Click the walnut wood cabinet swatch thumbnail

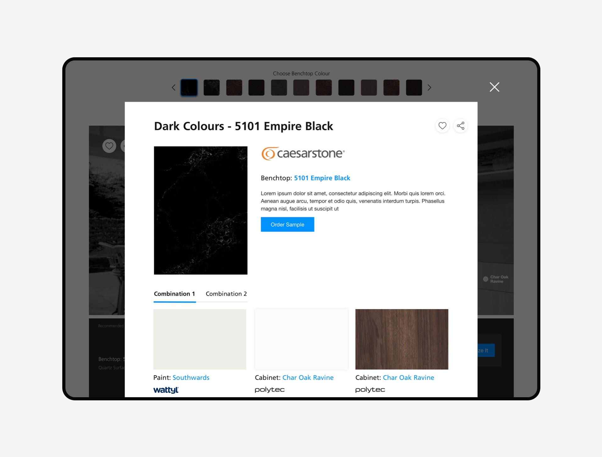[x=401, y=339]
